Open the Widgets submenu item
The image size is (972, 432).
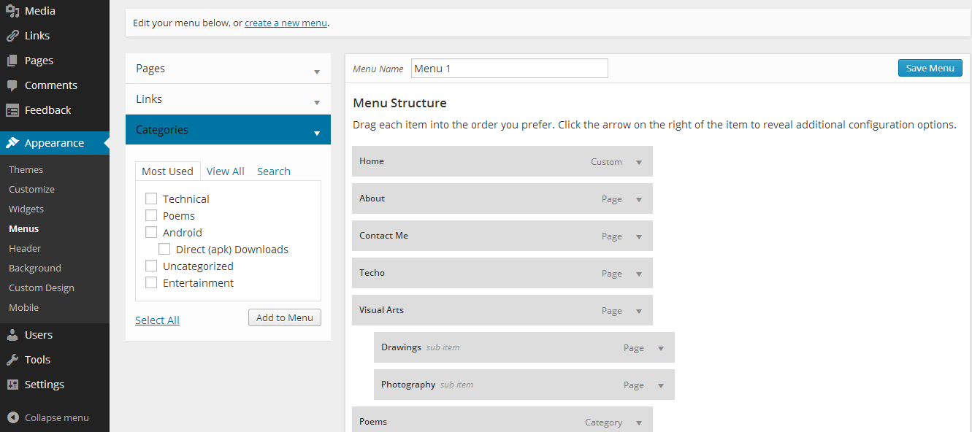[x=26, y=209]
